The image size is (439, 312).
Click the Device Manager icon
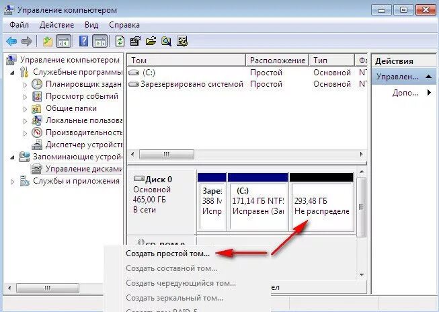pos(37,145)
